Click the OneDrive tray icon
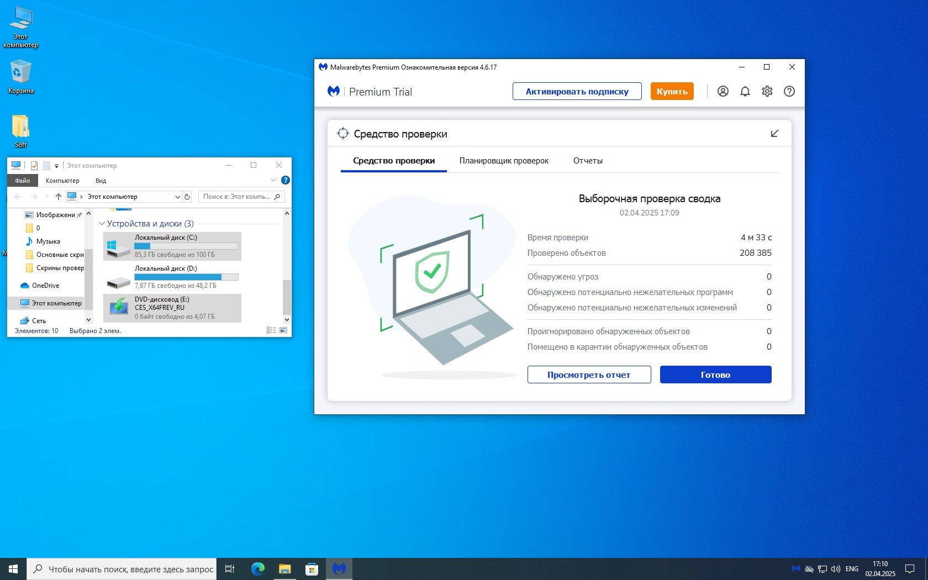Screen dimensions: 928x580 coord(809,569)
